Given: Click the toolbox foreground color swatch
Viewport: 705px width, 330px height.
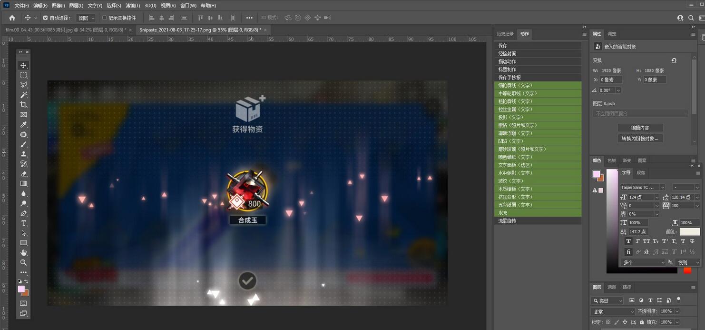Looking at the screenshot, I should [21, 289].
